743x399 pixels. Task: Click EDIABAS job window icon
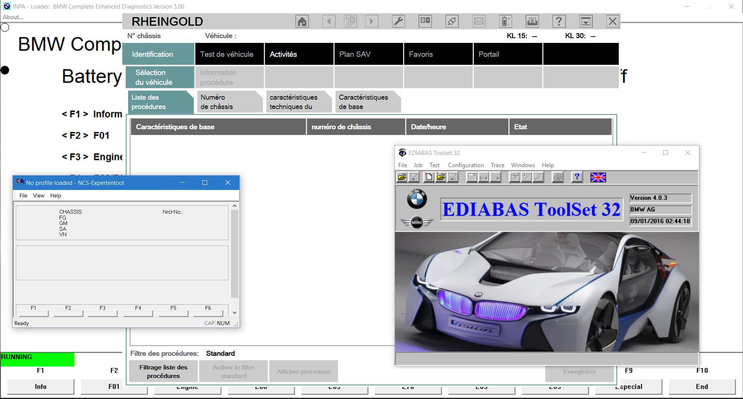point(472,178)
